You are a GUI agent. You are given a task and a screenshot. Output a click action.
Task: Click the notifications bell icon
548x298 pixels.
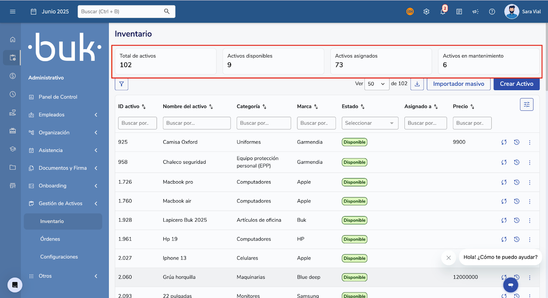click(x=443, y=12)
